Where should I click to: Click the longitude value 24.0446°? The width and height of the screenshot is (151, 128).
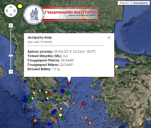[66, 65]
